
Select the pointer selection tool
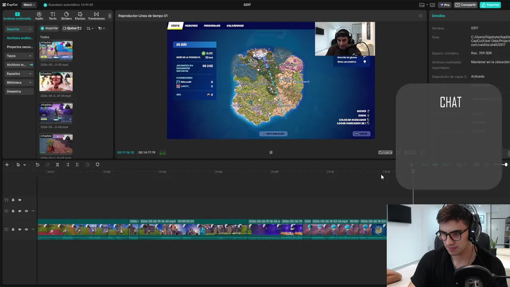[18, 165]
